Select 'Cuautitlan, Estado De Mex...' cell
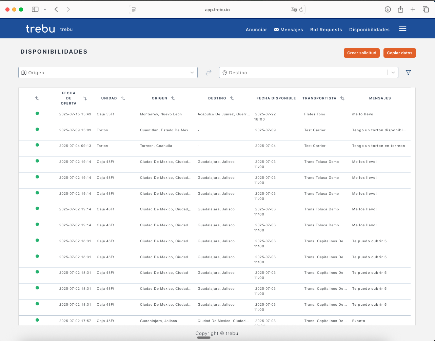This screenshot has width=435, height=341. point(166,130)
